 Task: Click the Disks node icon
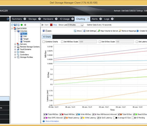18,52
